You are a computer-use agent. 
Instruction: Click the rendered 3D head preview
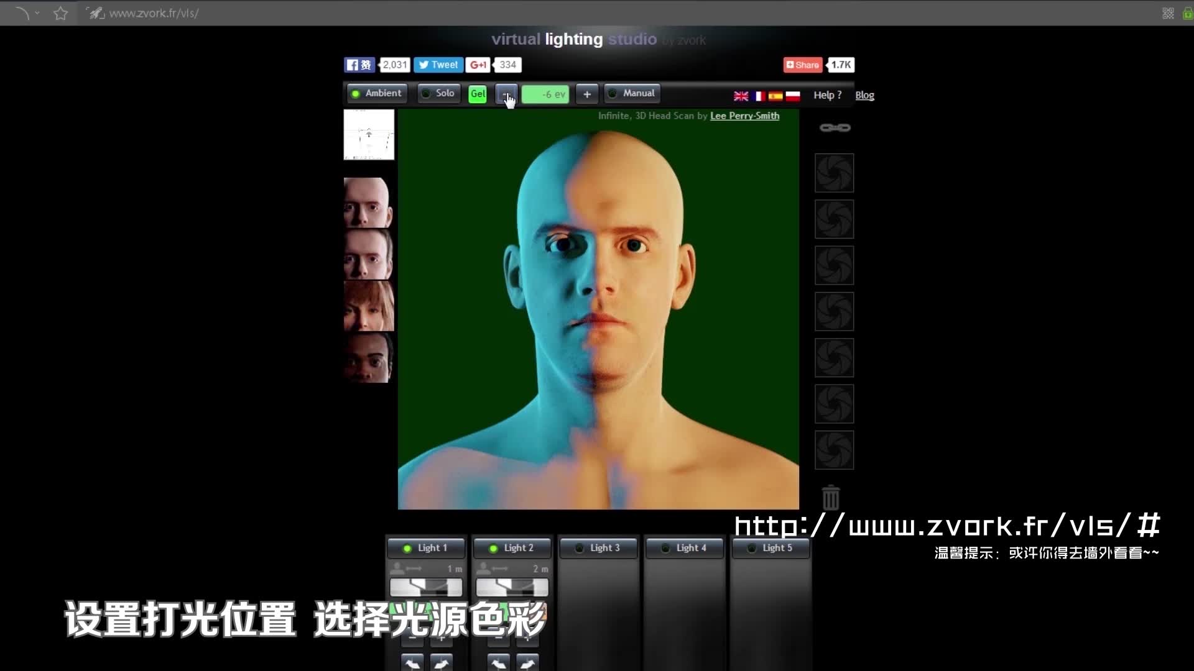(x=598, y=309)
